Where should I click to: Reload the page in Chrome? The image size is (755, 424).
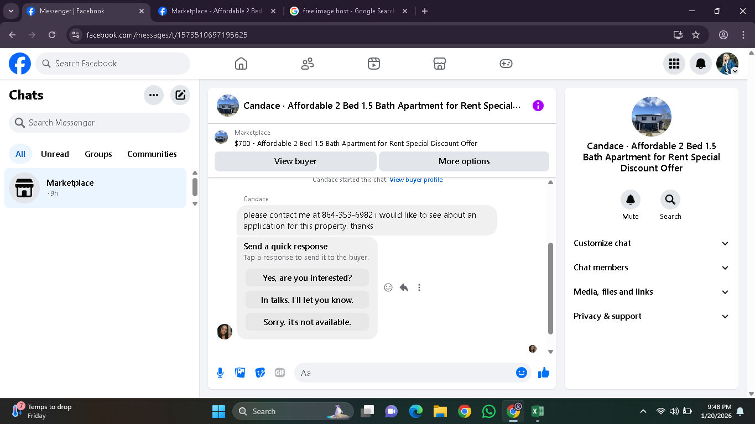pyautogui.click(x=52, y=35)
